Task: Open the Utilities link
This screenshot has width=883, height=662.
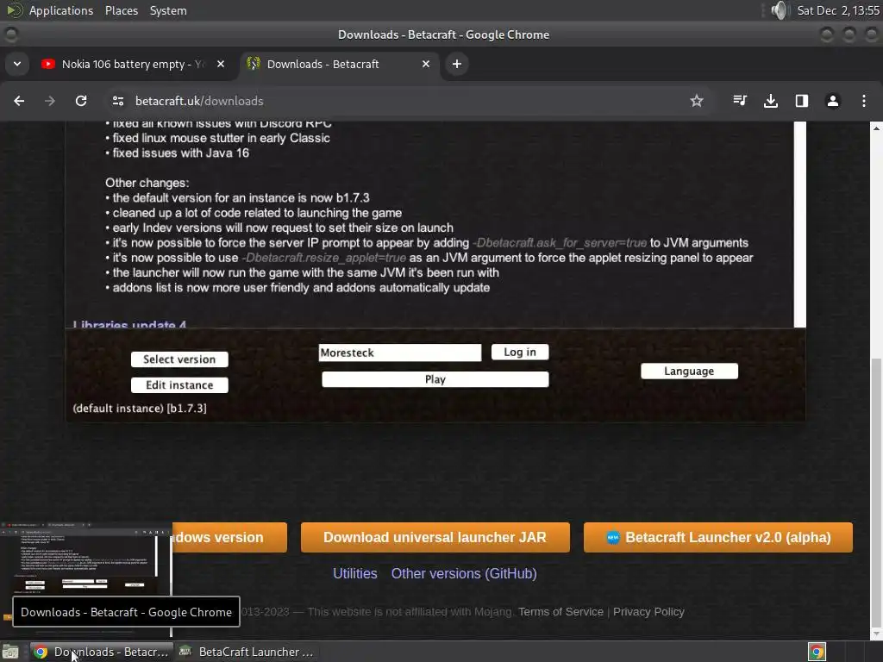Action: pyautogui.click(x=354, y=573)
